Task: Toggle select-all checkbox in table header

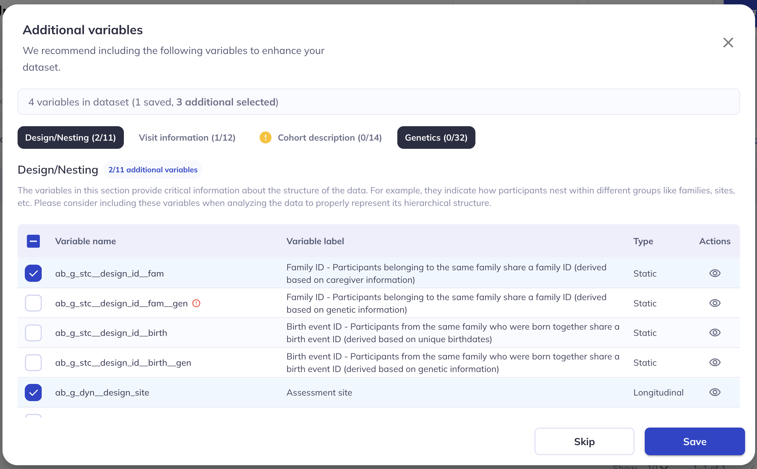Action: click(33, 241)
